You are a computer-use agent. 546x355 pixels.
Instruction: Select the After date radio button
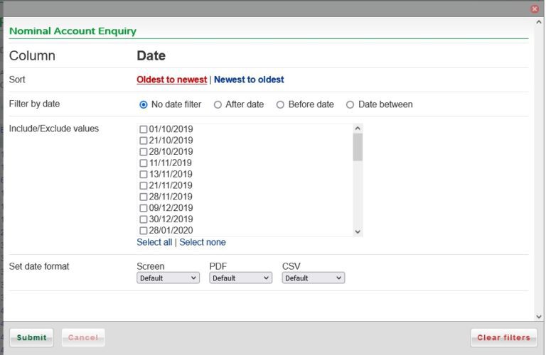point(218,104)
